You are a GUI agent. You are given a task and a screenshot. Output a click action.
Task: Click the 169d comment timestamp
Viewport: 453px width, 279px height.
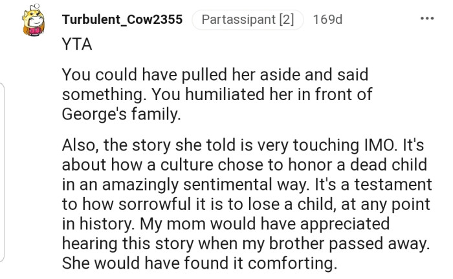[x=327, y=20]
